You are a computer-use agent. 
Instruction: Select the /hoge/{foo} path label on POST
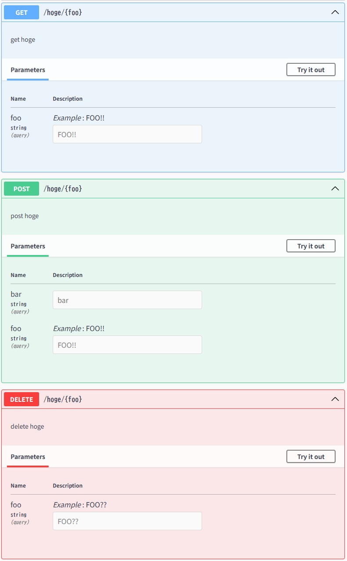63,188
